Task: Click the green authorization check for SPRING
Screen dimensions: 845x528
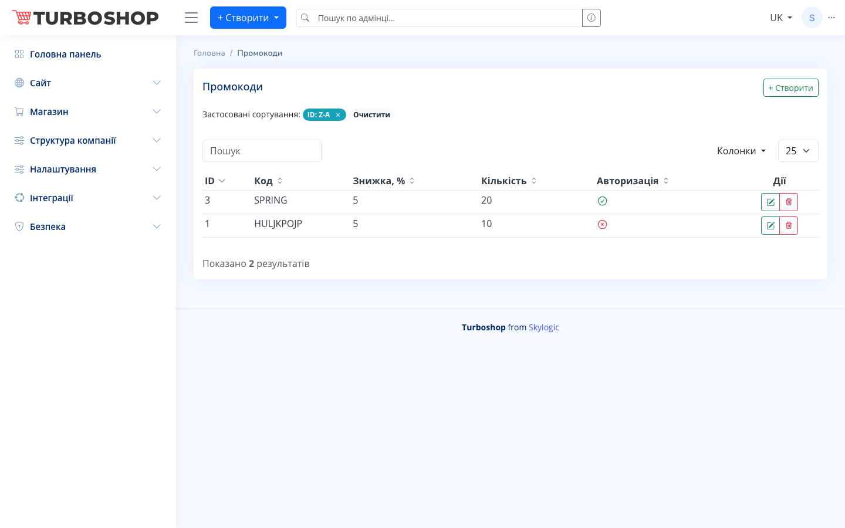Action: [602, 201]
